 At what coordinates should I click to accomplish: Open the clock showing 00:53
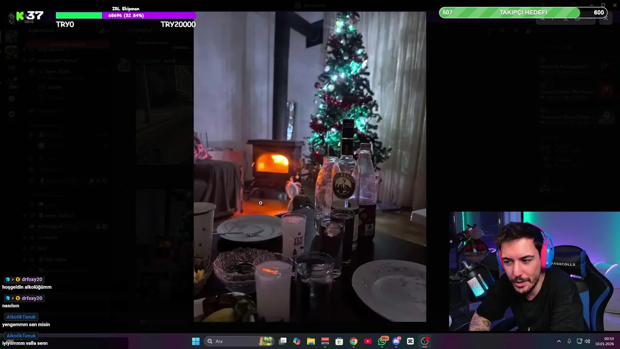tap(605, 341)
